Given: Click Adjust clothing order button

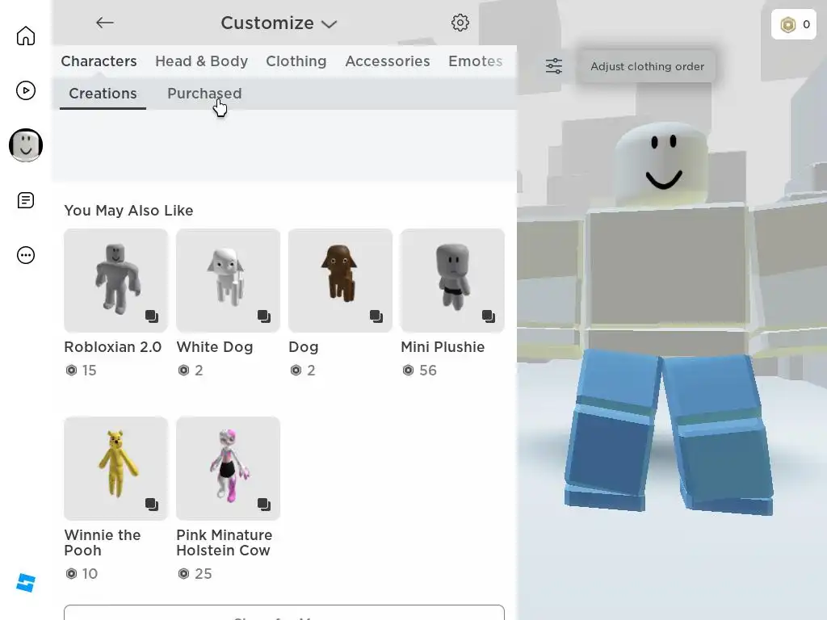Looking at the screenshot, I should point(647,66).
